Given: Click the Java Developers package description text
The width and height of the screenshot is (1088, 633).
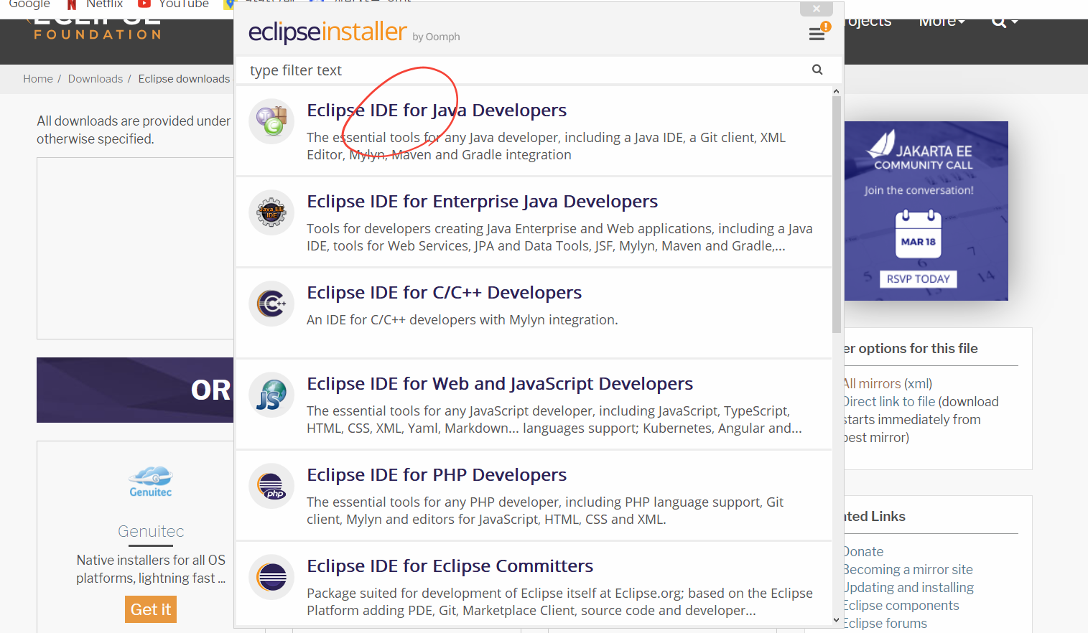Looking at the screenshot, I should [546, 146].
